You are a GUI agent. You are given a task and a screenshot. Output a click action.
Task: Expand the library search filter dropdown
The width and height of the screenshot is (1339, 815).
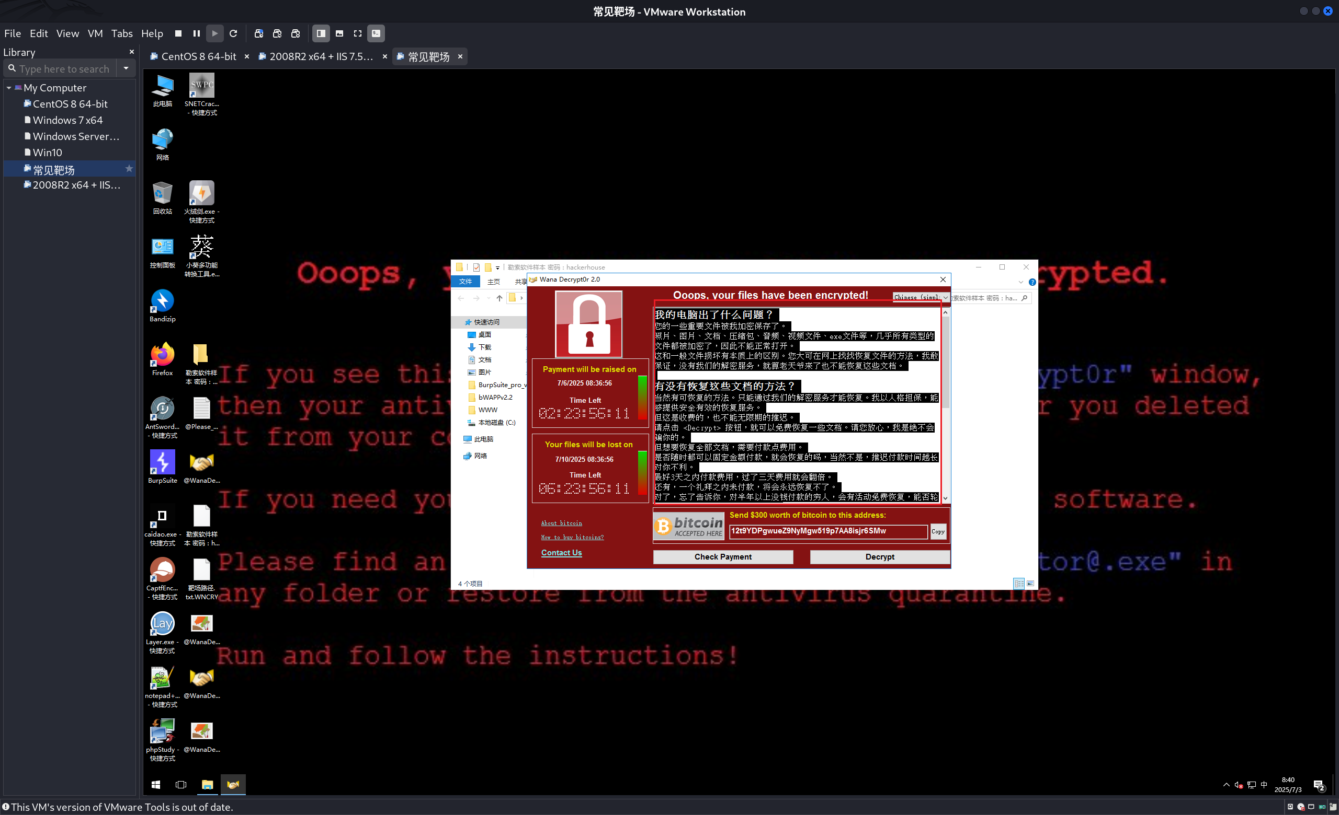point(126,68)
